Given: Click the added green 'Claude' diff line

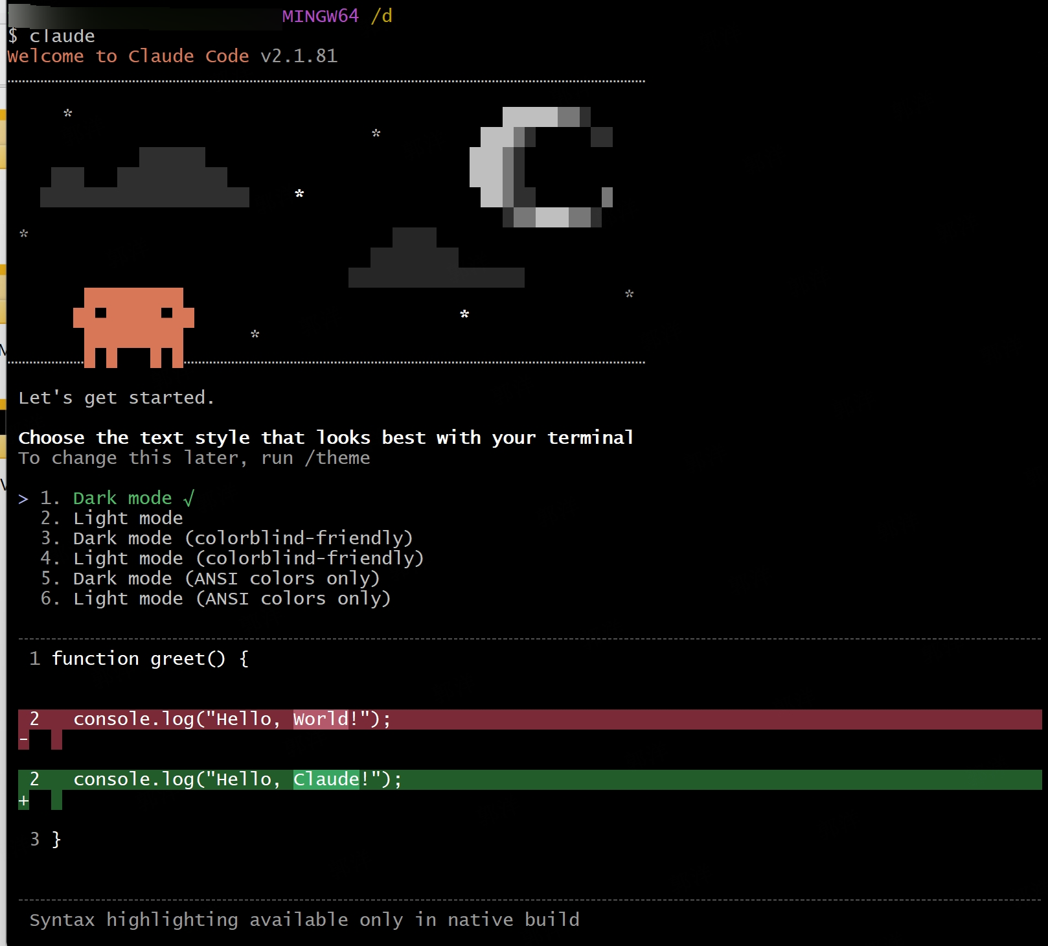Looking at the screenshot, I should point(530,779).
